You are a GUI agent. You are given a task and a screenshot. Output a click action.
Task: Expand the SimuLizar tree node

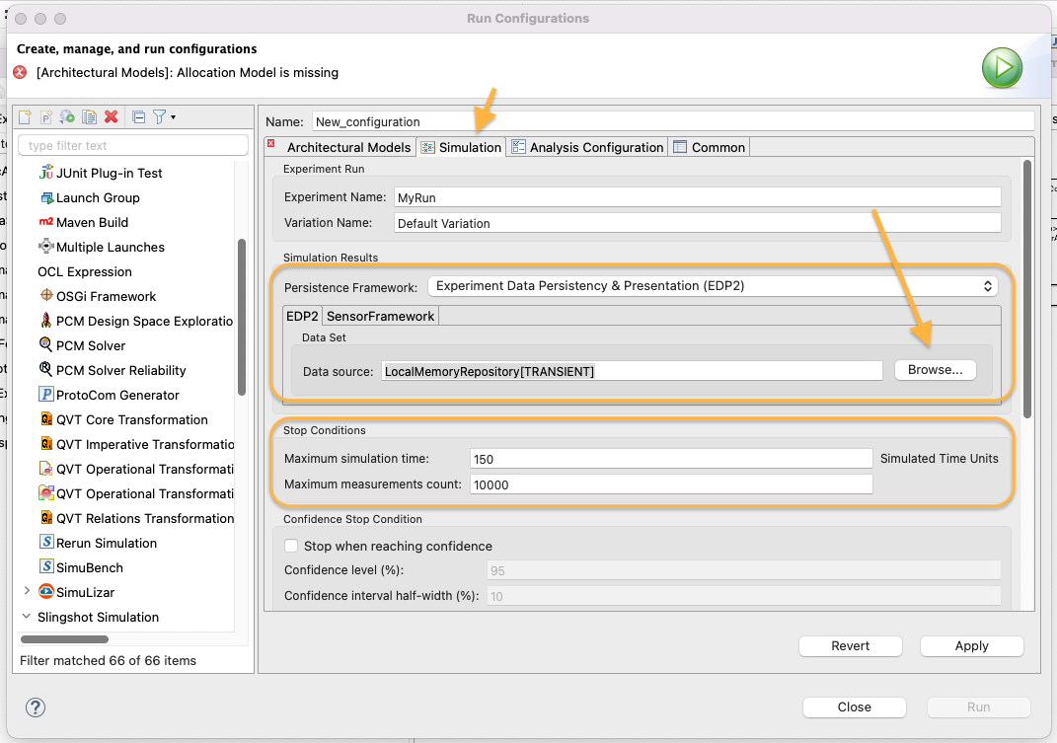[x=27, y=591]
